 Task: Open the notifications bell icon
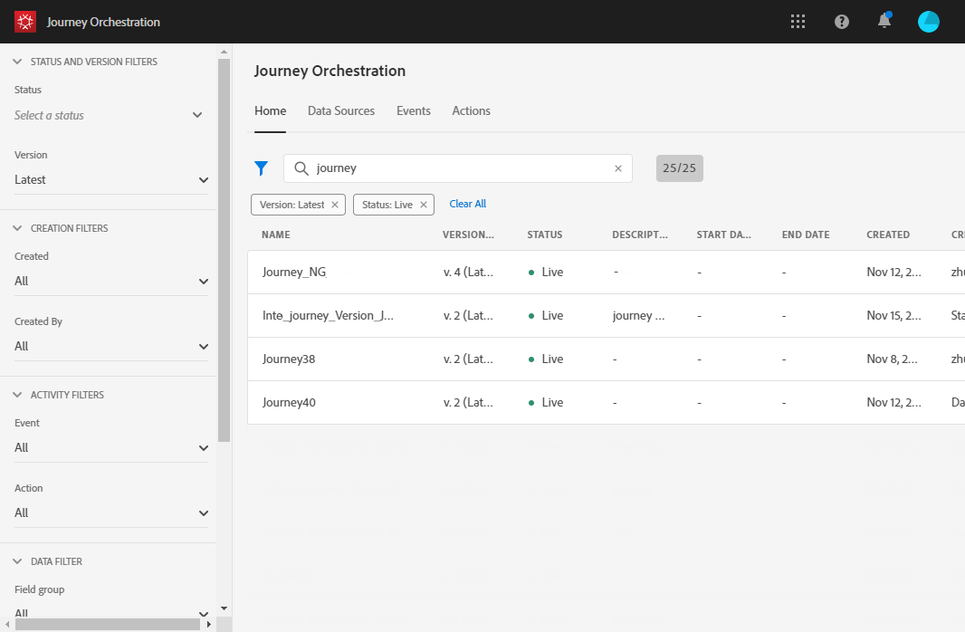click(884, 21)
